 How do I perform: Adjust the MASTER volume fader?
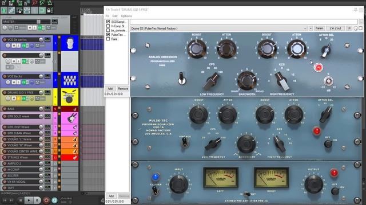(x=38, y=22)
